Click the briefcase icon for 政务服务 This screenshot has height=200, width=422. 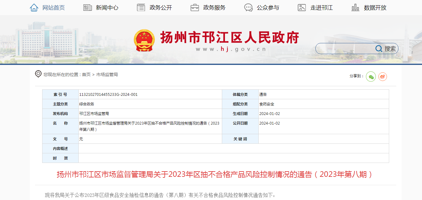(195, 8)
